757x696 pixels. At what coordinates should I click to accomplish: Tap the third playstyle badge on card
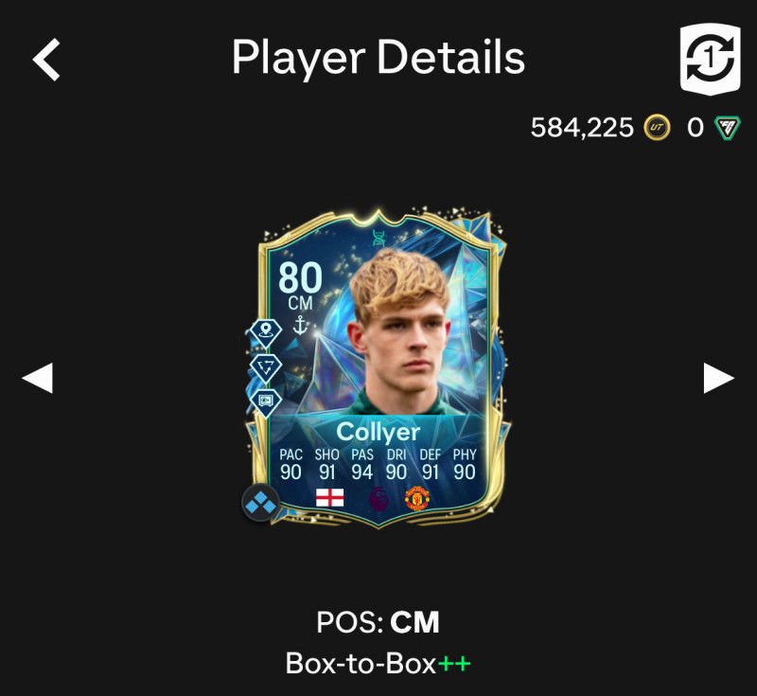click(x=266, y=402)
